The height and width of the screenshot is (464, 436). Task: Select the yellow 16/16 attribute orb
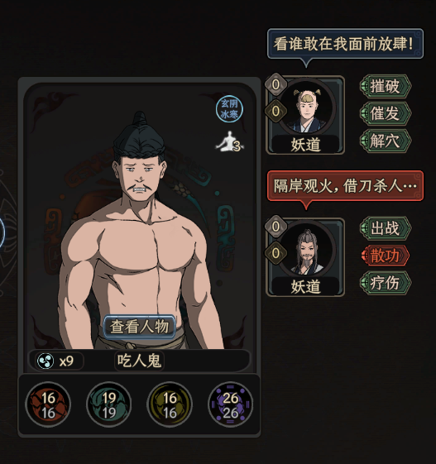coord(170,404)
